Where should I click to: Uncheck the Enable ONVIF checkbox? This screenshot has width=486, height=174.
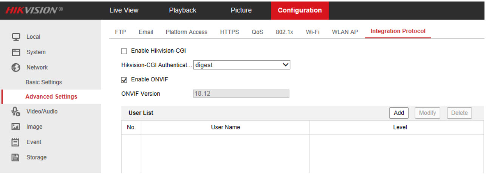[124, 80]
